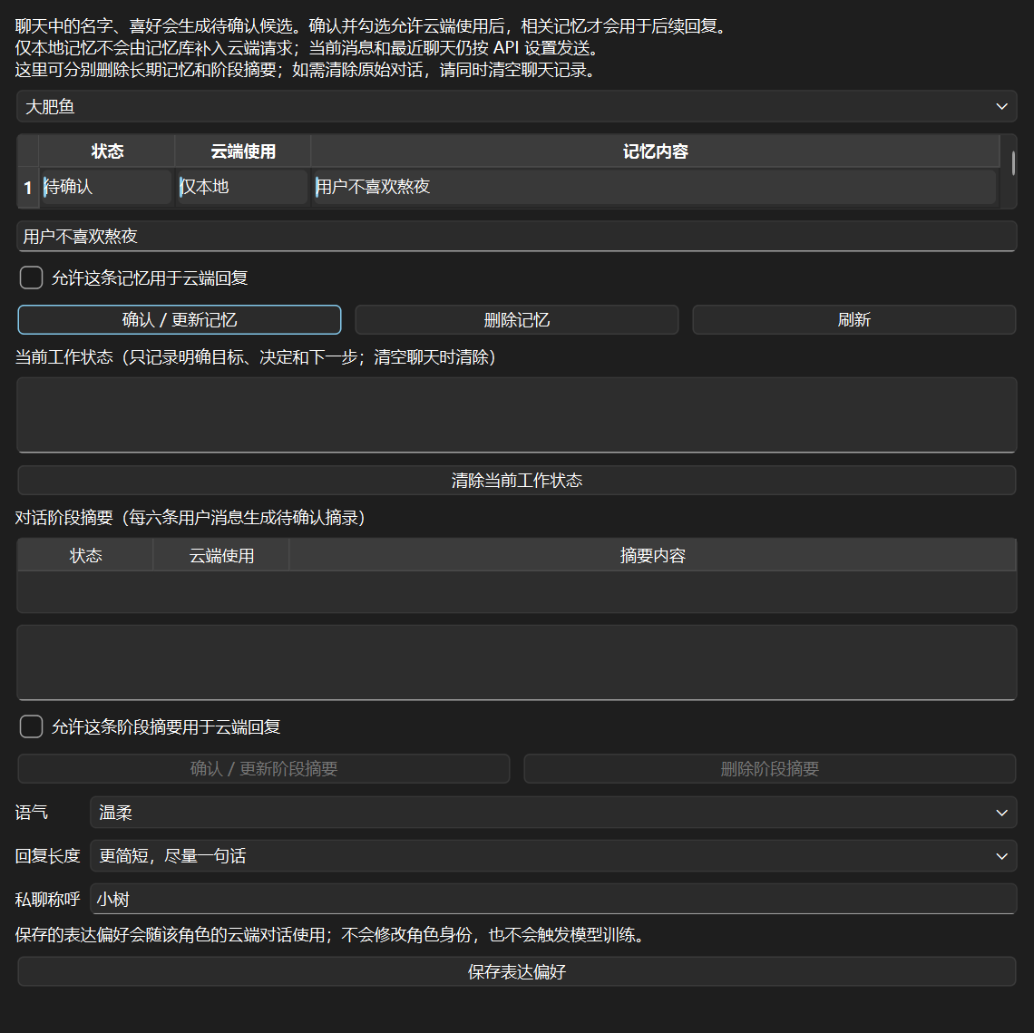Open the 回复长度 dropdown

(553, 855)
